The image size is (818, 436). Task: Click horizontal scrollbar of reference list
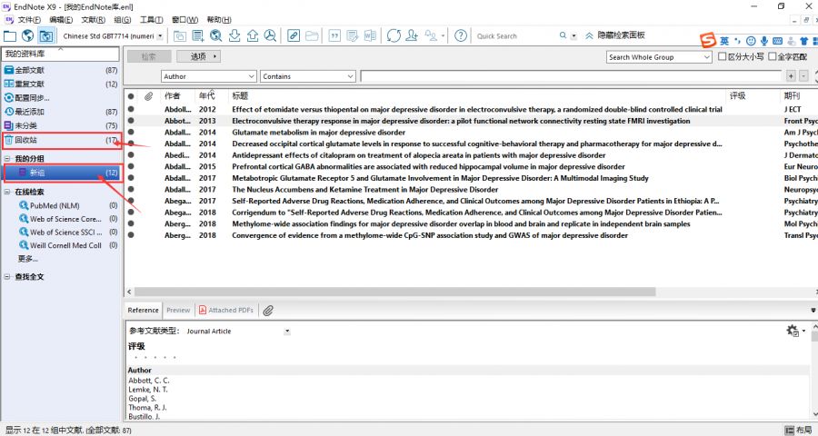pyautogui.click(x=395, y=292)
